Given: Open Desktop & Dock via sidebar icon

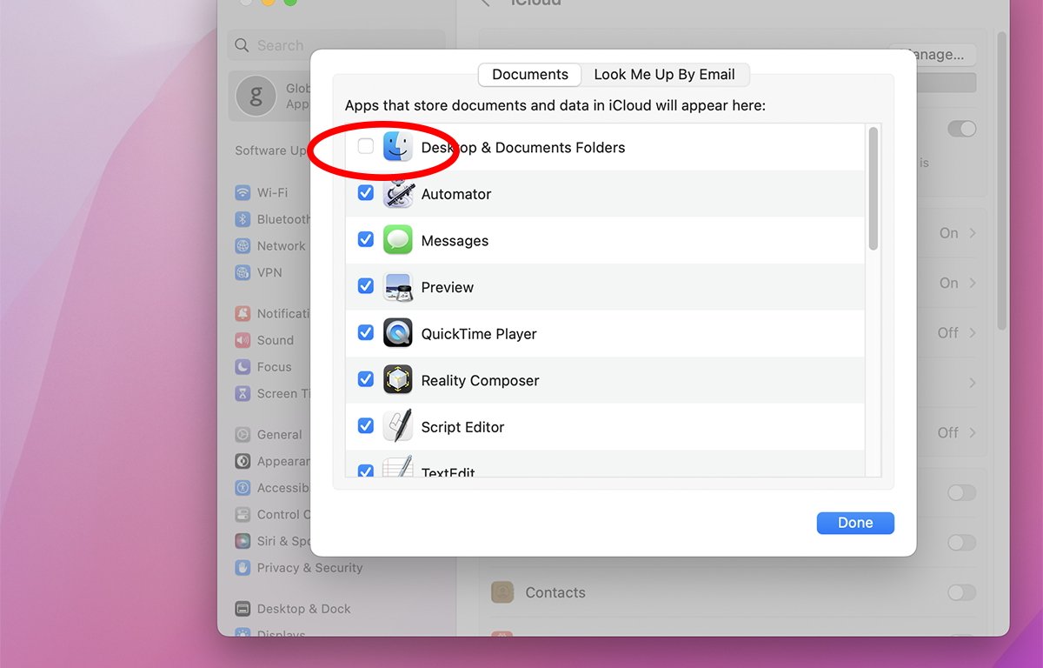Looking at the screenshot, I should (242, 609).
